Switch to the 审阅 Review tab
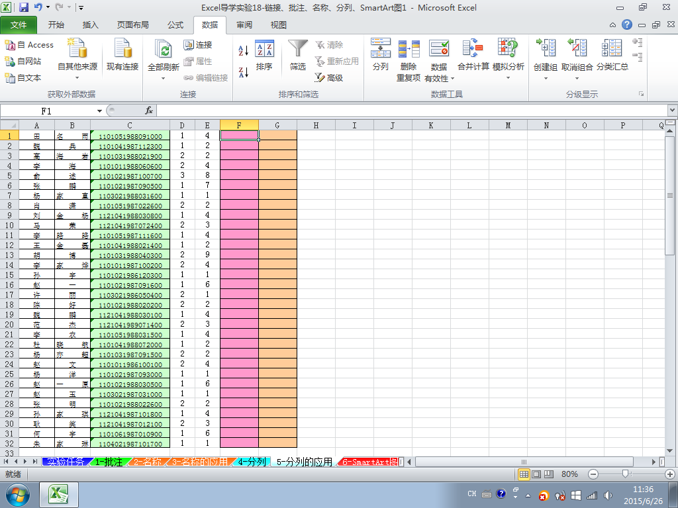Viewport: 678px width, 508px height. (x=244, y=25)
